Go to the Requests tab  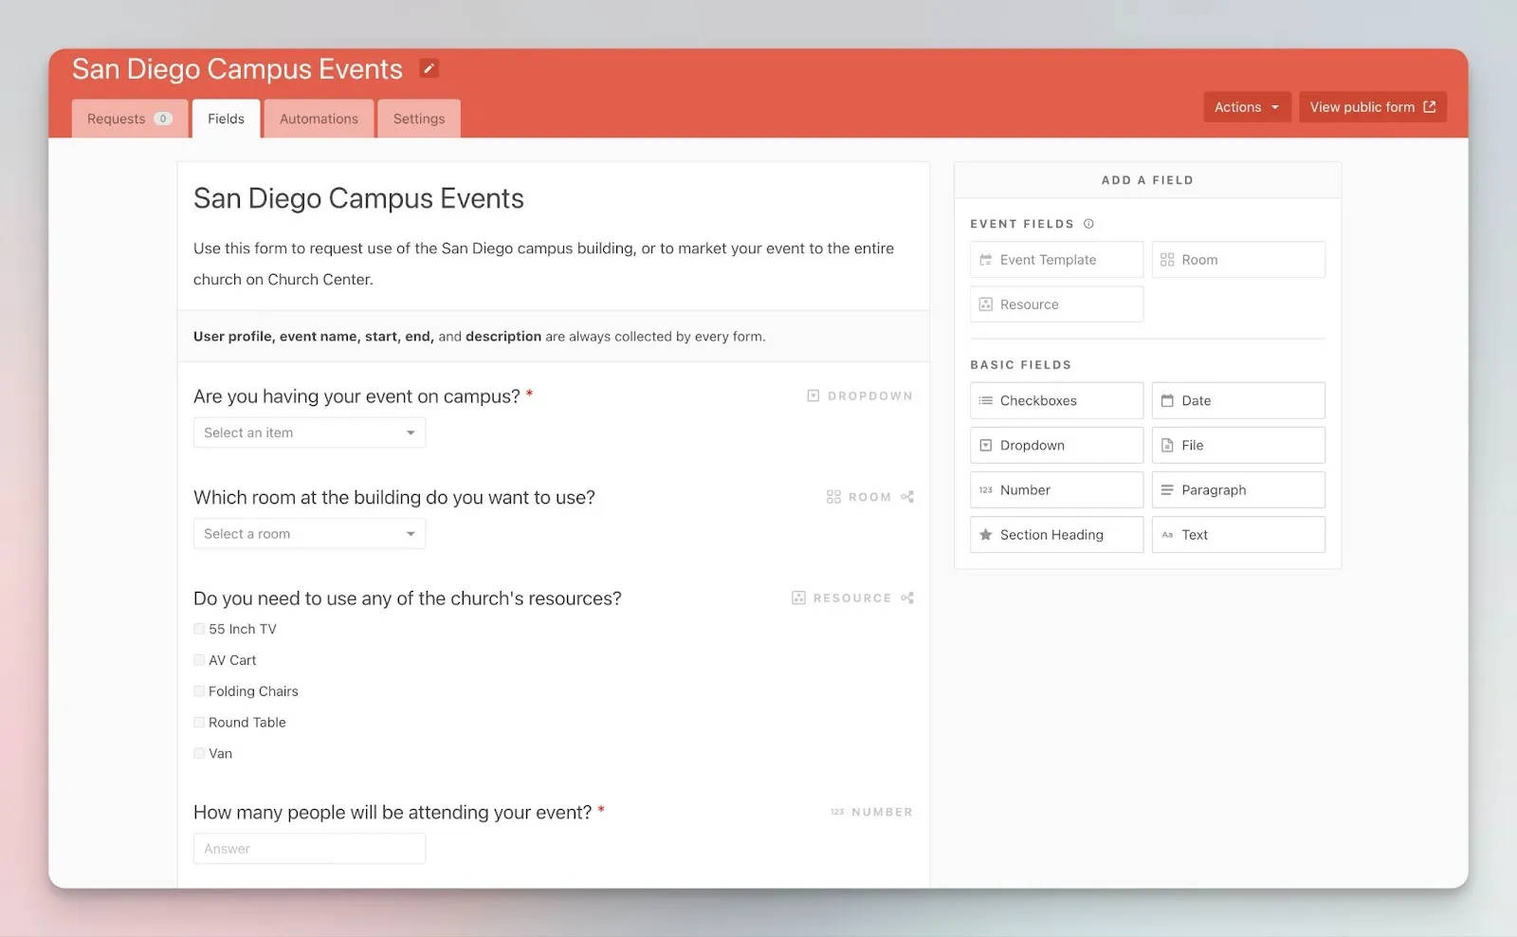point(129,119)
